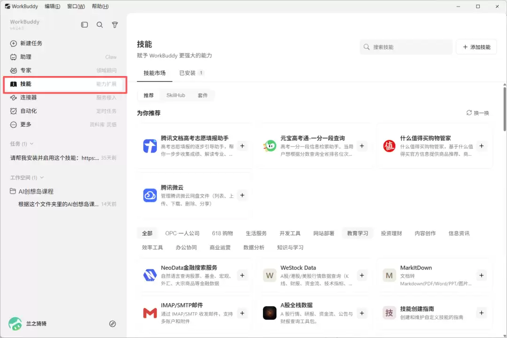Viewport: 507px width, 338px height.
Task: Click the filter funnel icon
Action: tap(115, 25)
